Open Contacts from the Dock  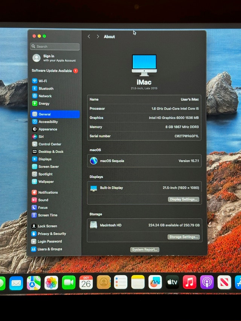[x=104, y=282]
